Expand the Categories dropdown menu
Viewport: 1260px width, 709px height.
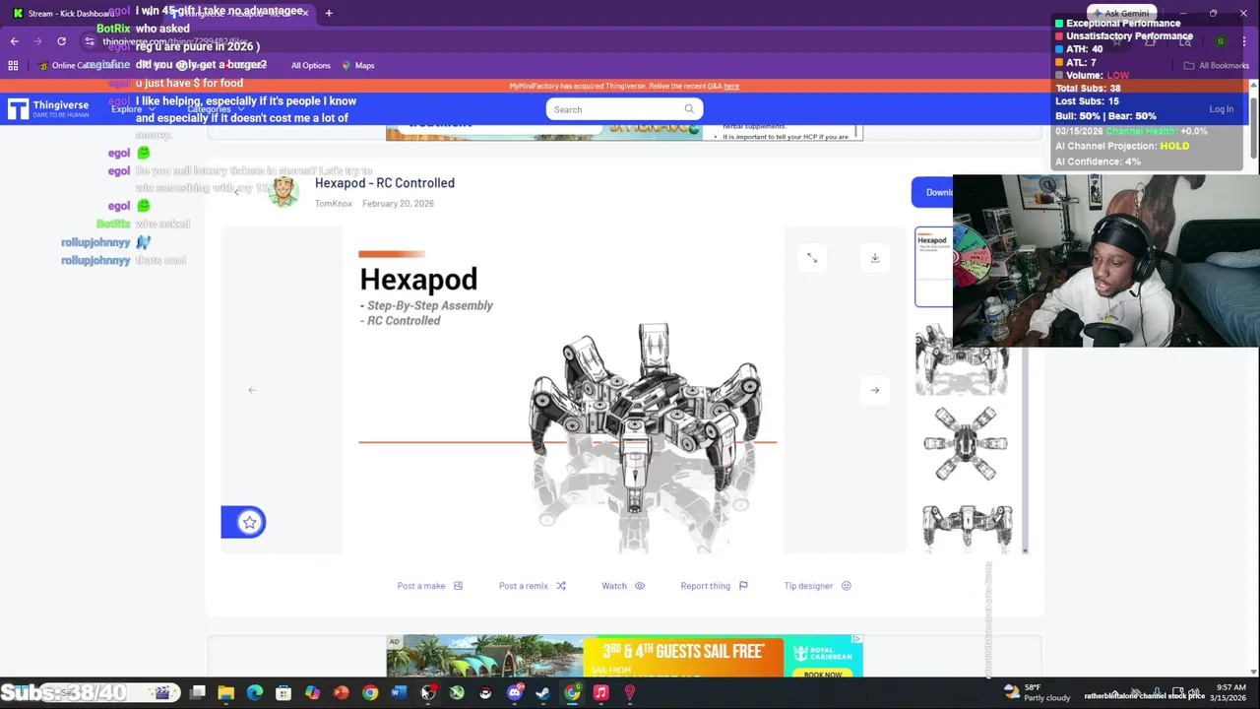click(215, 109)
